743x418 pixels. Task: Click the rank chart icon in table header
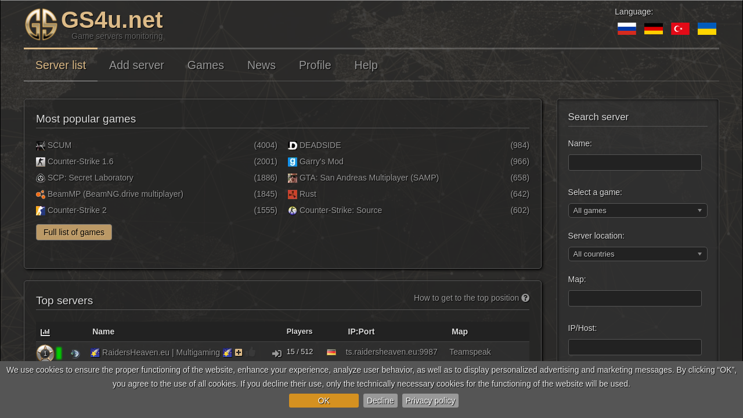(45, 332)
